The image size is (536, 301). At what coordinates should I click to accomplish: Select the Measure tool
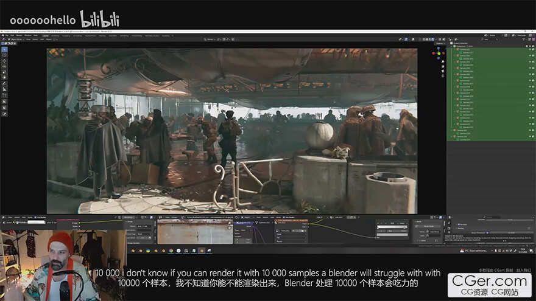[x=4, y=89]
